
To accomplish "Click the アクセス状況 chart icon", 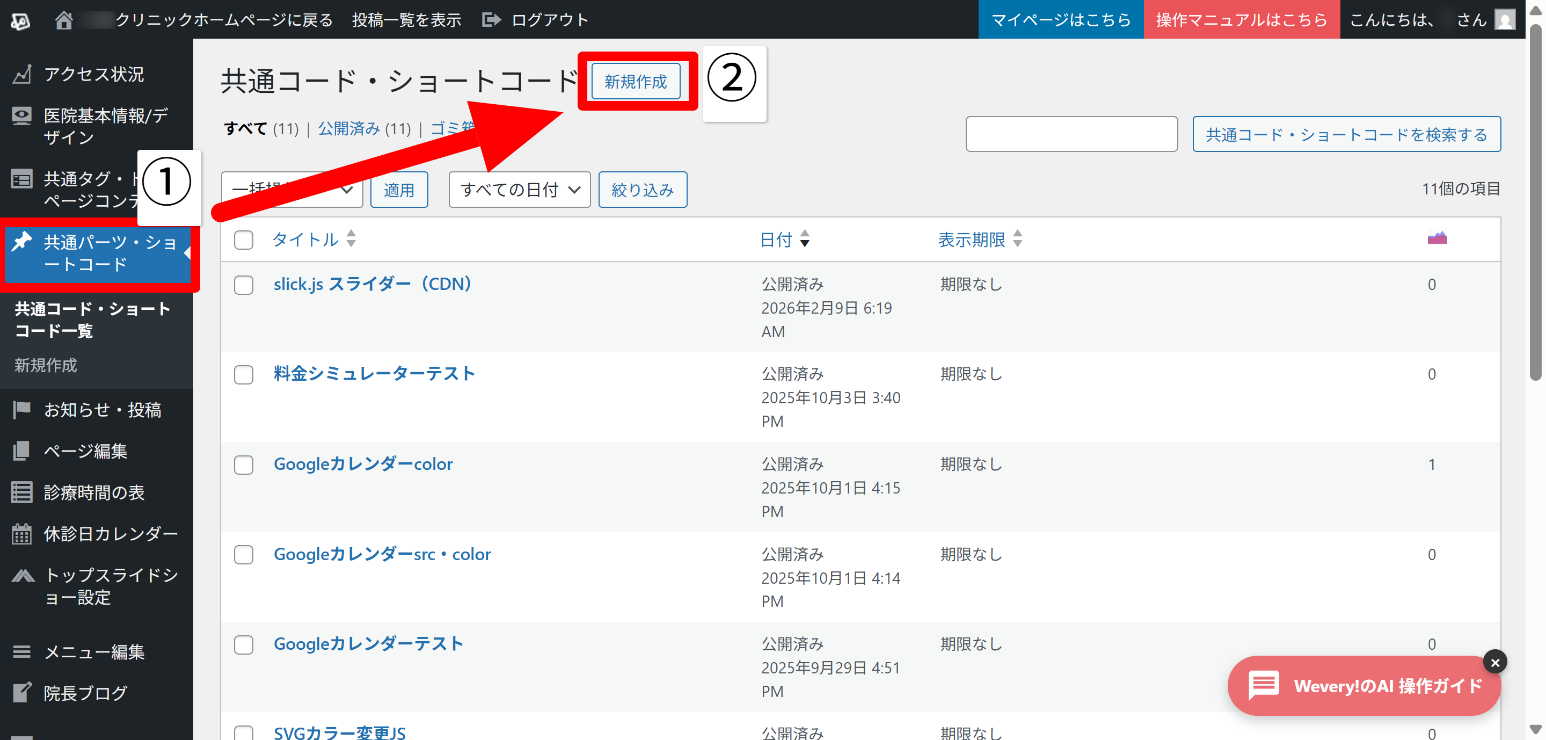I will (21, 75).
